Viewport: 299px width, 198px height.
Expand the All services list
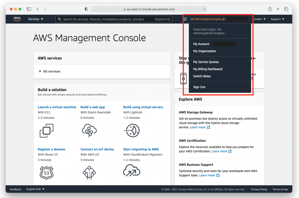[50, 71]
